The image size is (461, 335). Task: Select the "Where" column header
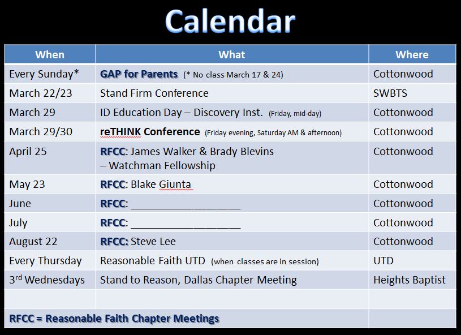point(412,55)
